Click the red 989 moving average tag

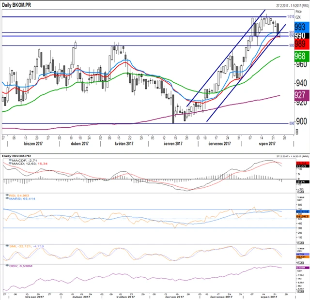pyautogui.click(x=299, y=44)
